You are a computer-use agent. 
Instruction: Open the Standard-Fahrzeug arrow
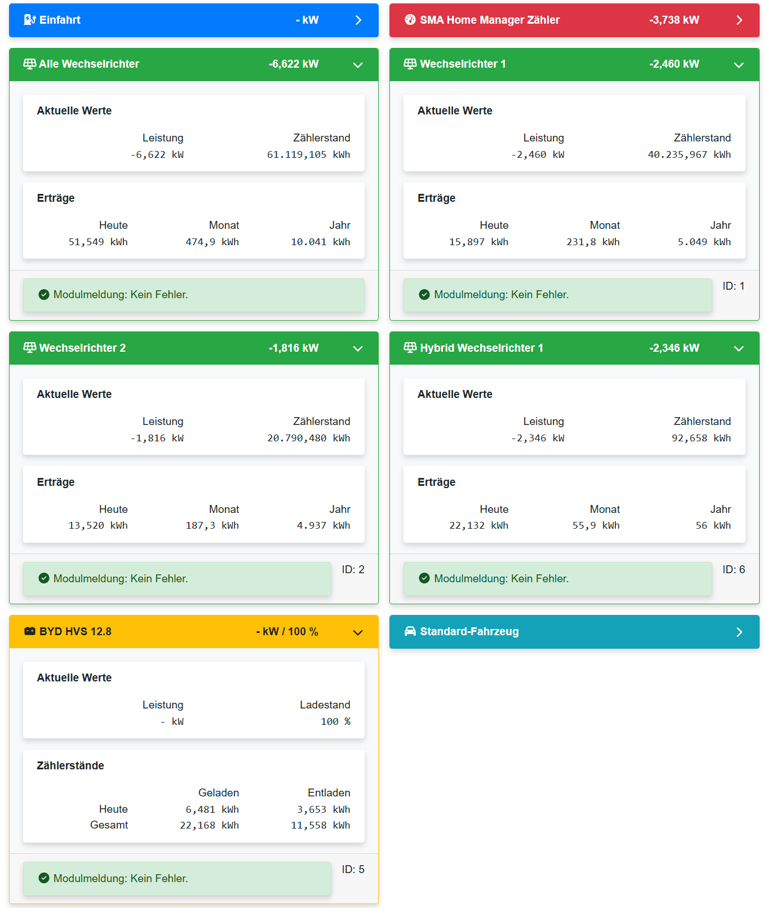(x=739, y=632)
